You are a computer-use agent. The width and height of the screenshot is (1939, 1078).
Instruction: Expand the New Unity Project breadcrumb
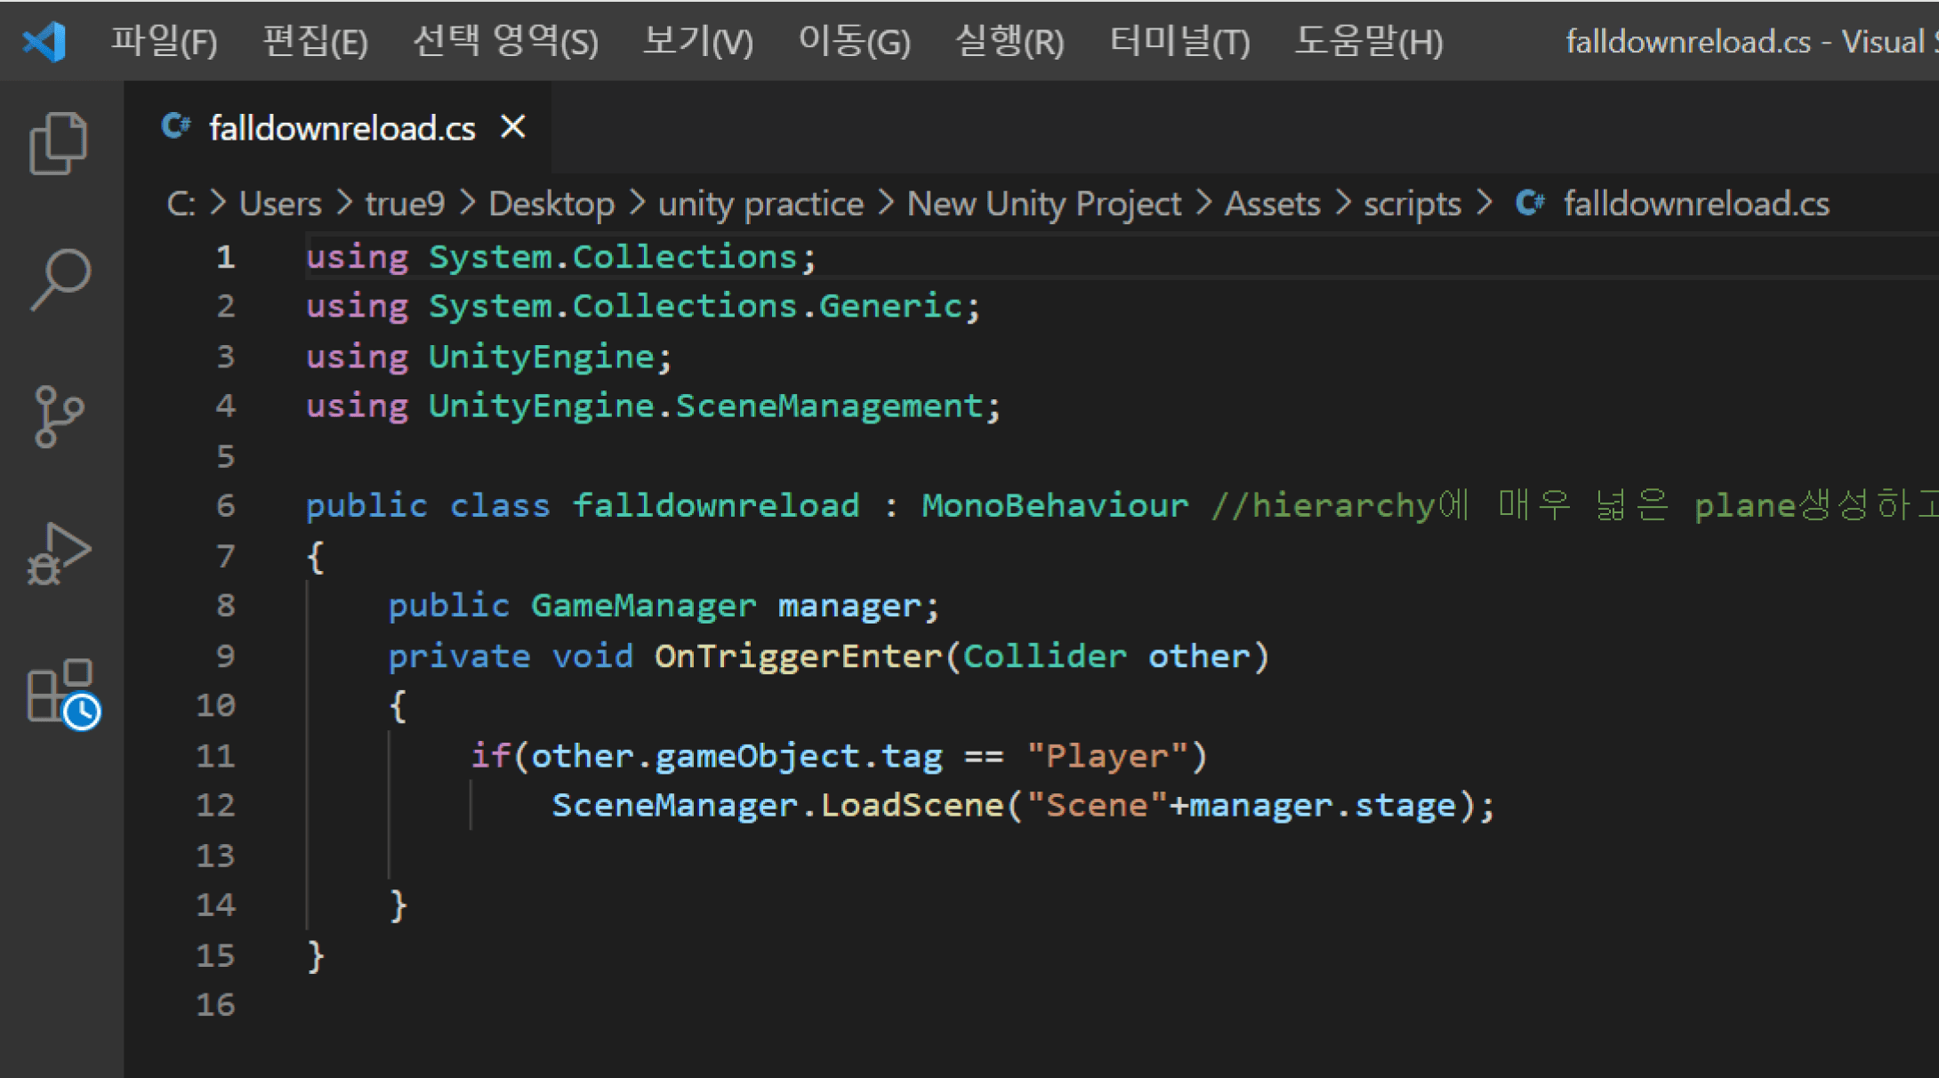coord(1043,204)
